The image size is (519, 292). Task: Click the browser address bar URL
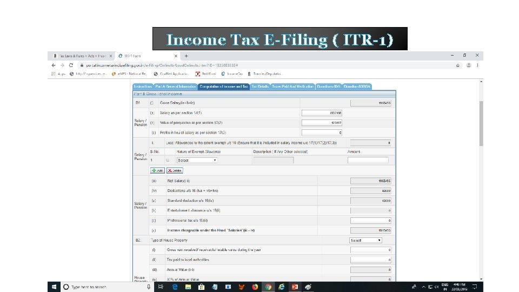click(162, 65)
